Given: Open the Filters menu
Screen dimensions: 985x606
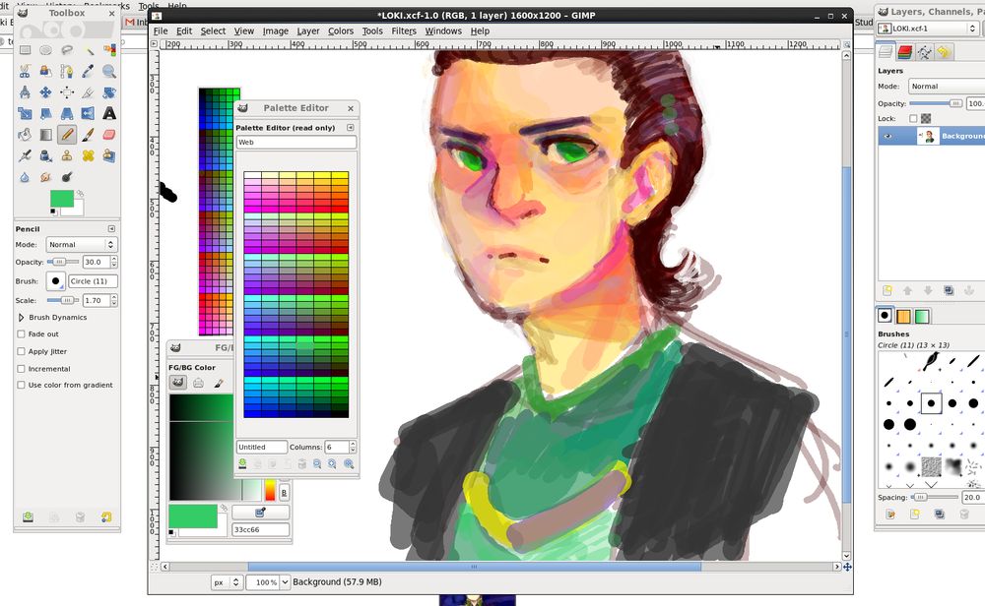Looking at the screenshot, I should tap(404, 30).
